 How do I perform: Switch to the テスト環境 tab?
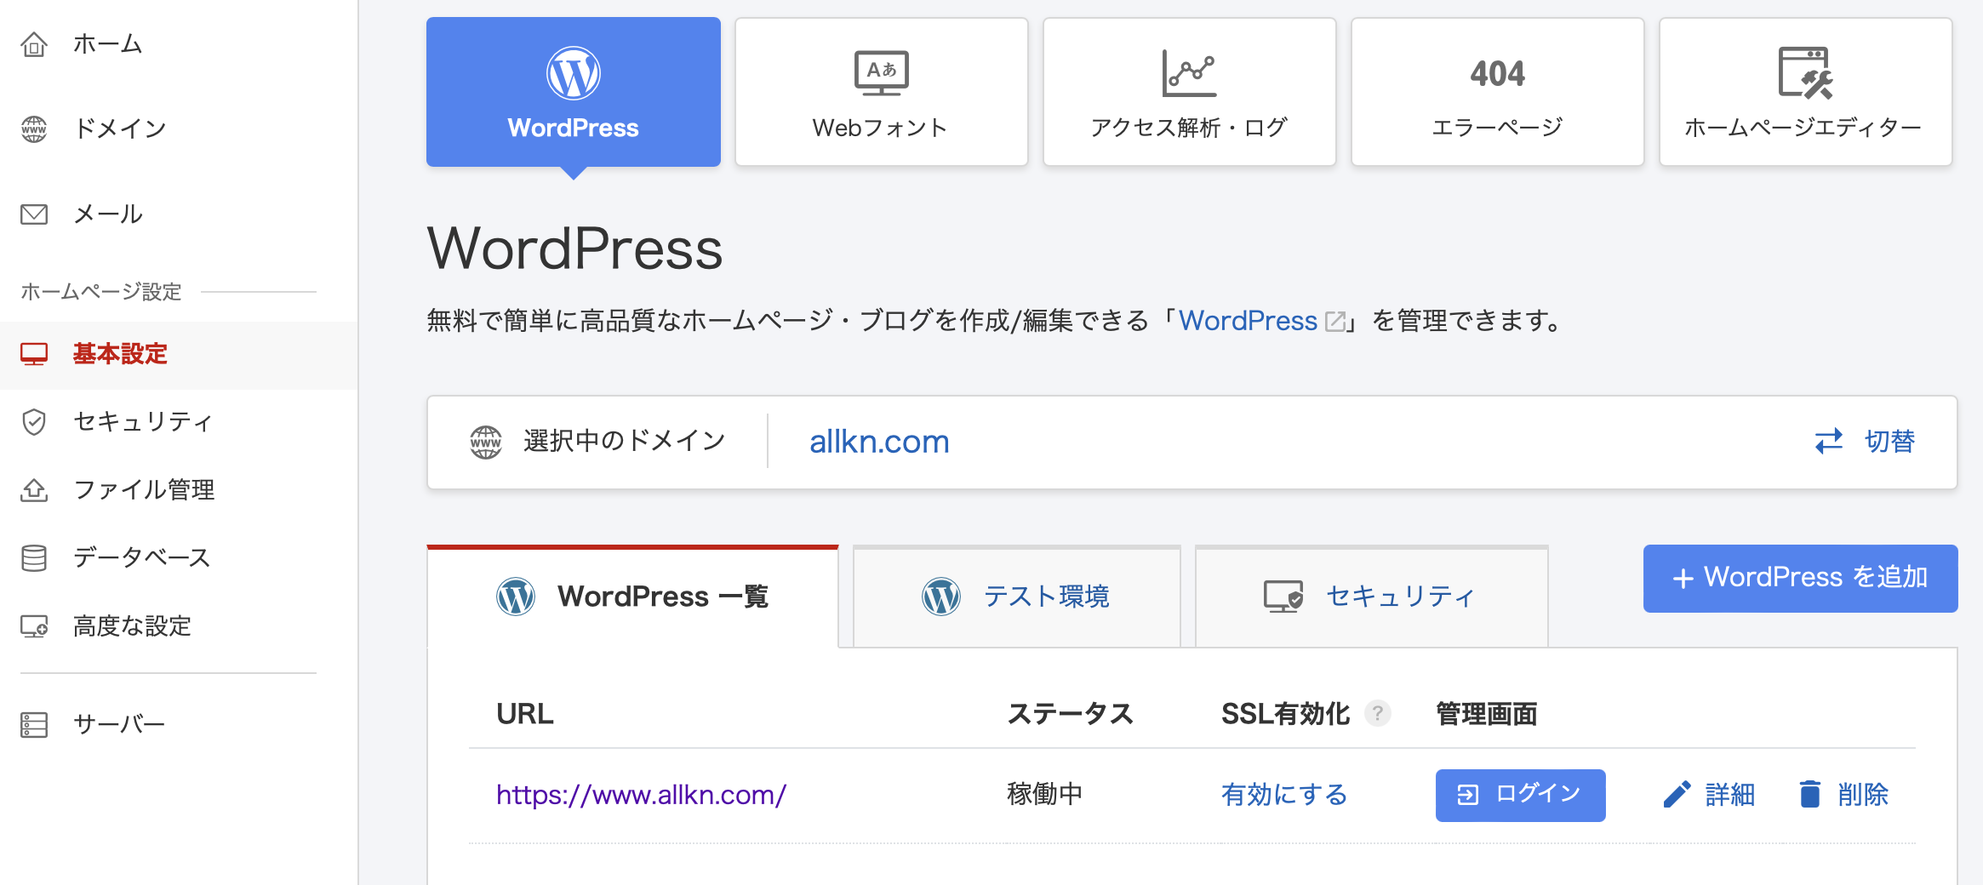[1017, 597]
